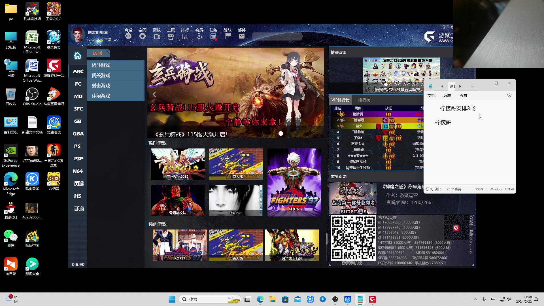Open the 查看 menu in Notepad
The image size is (544, 306).
point(463,95)
